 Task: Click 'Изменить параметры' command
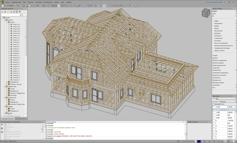pos(219,60)
